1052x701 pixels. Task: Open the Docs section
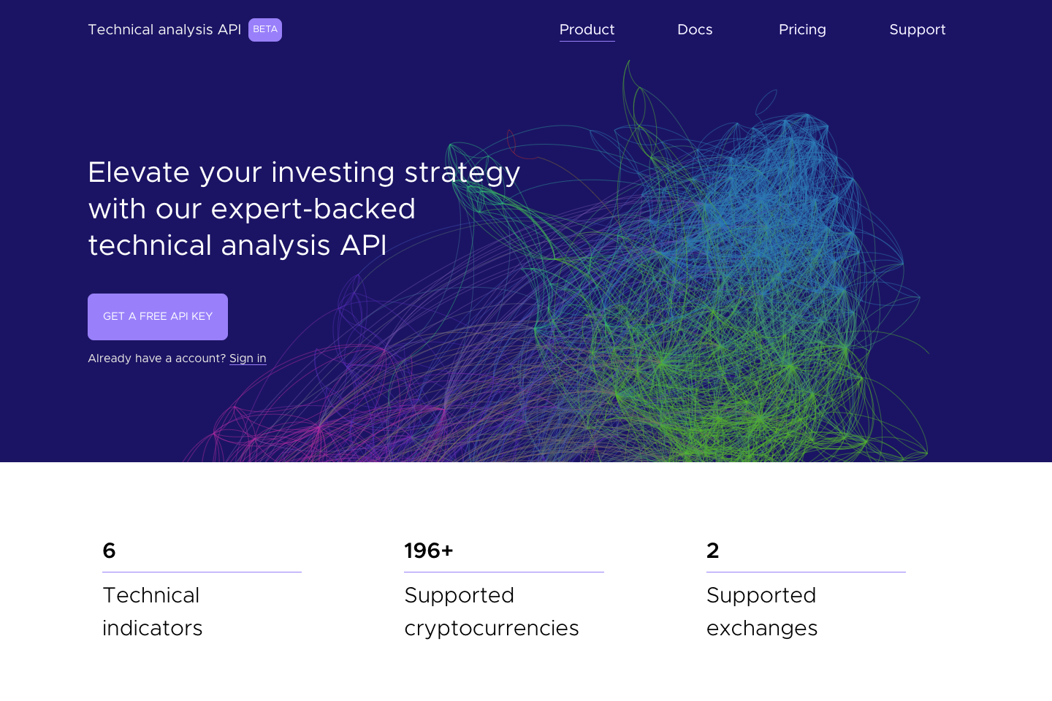(x=694, y=30)
